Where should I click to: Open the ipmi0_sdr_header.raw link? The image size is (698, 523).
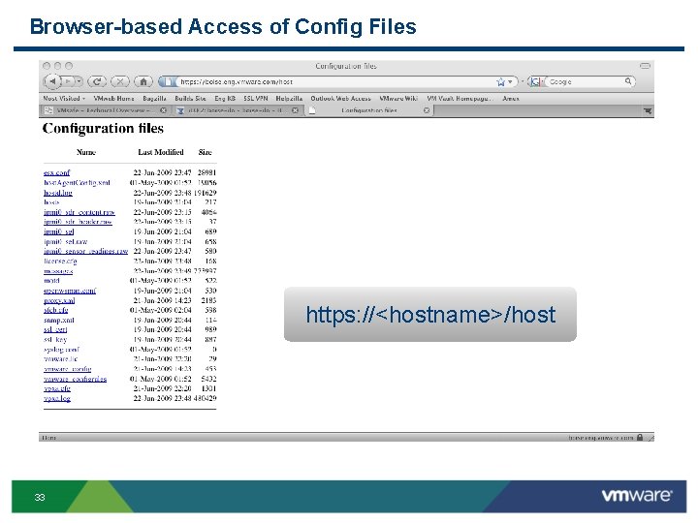pyautogui.click(x=78, y=222)
